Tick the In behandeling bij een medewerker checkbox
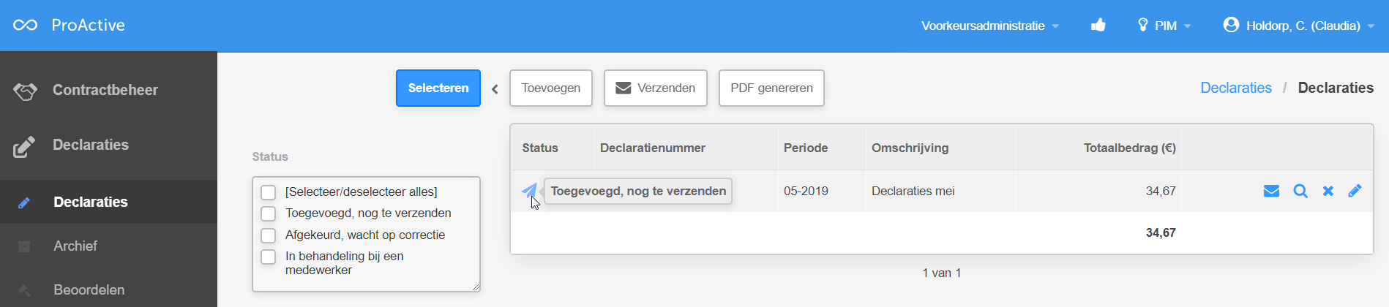 (x=269, y=257)
